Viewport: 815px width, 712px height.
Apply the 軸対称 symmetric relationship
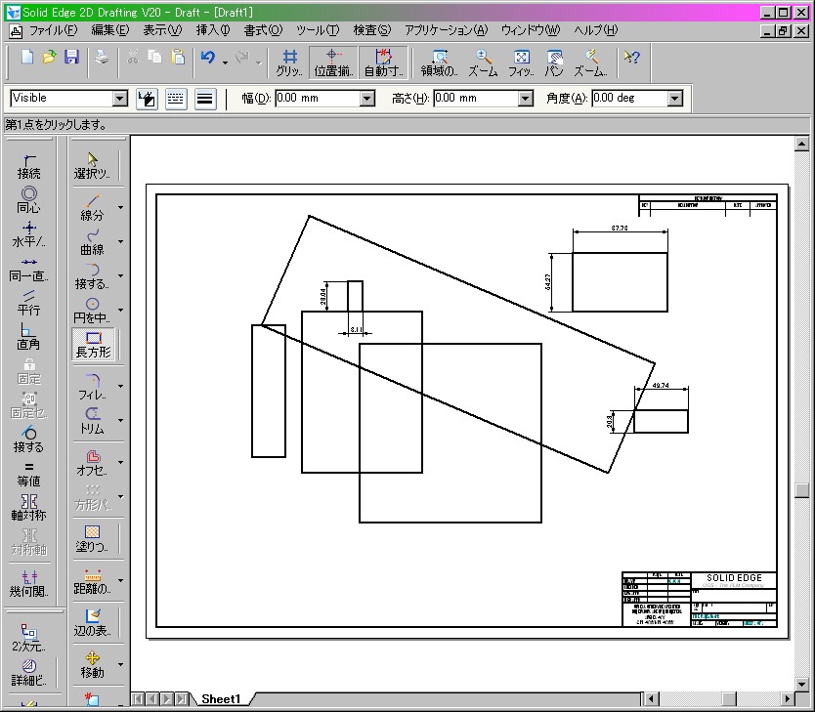tap(29, 508)
